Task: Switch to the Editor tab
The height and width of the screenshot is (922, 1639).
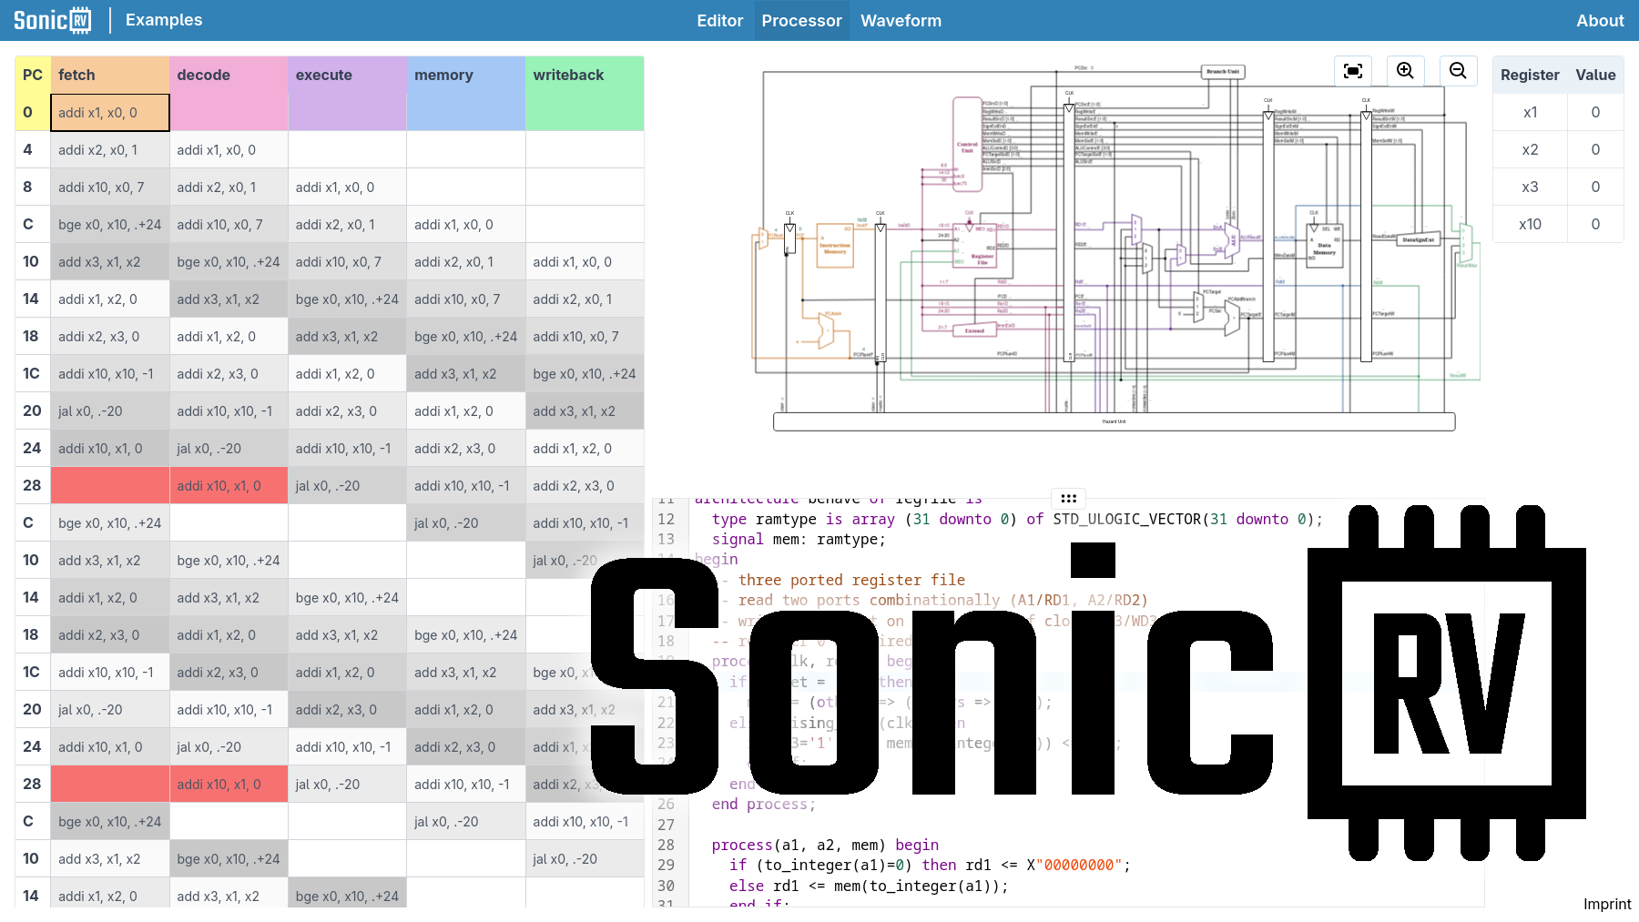Action: pos(719,20)
